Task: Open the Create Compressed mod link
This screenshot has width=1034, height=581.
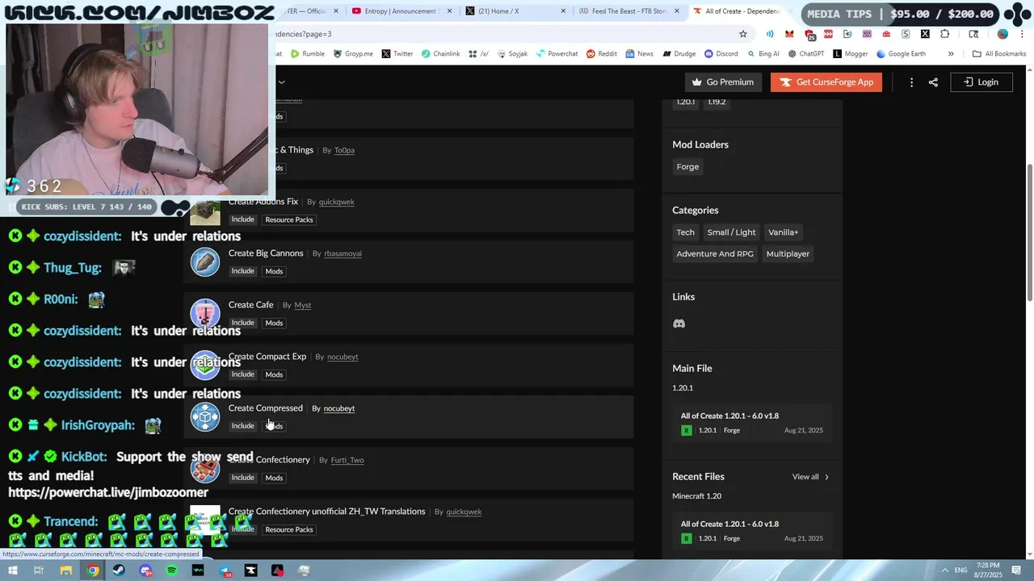Action: pos(266,408)
